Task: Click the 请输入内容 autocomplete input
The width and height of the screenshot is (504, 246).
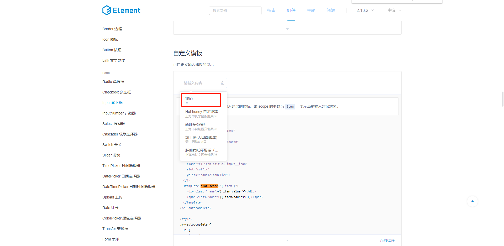Action: (x=203, y=83)
